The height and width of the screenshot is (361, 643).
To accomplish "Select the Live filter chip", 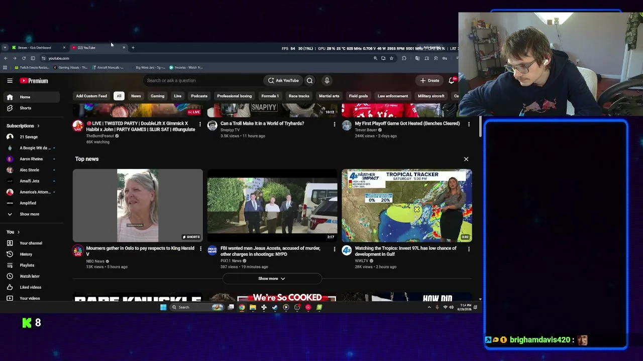I will click(178, 96).
